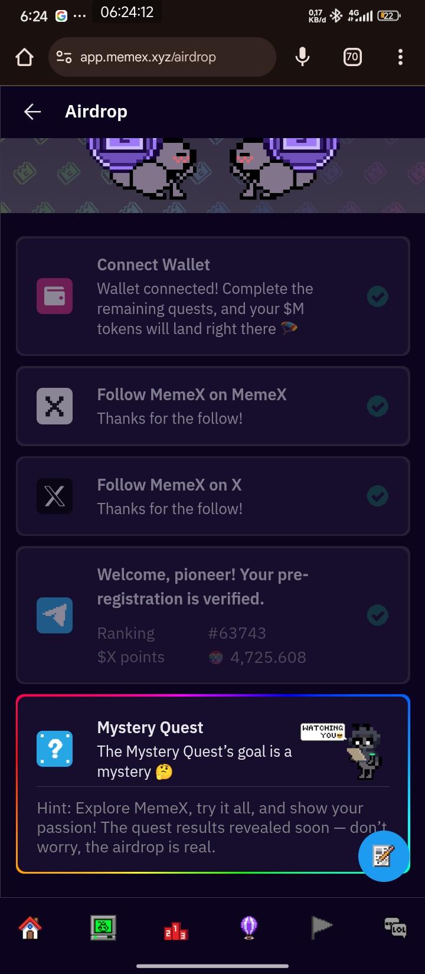Tap the Follow MemeX on X quest
The image size is (425, 974).
212,496
